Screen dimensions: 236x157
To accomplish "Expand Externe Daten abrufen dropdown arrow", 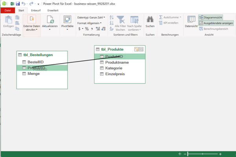I will (x=37, y=29).
